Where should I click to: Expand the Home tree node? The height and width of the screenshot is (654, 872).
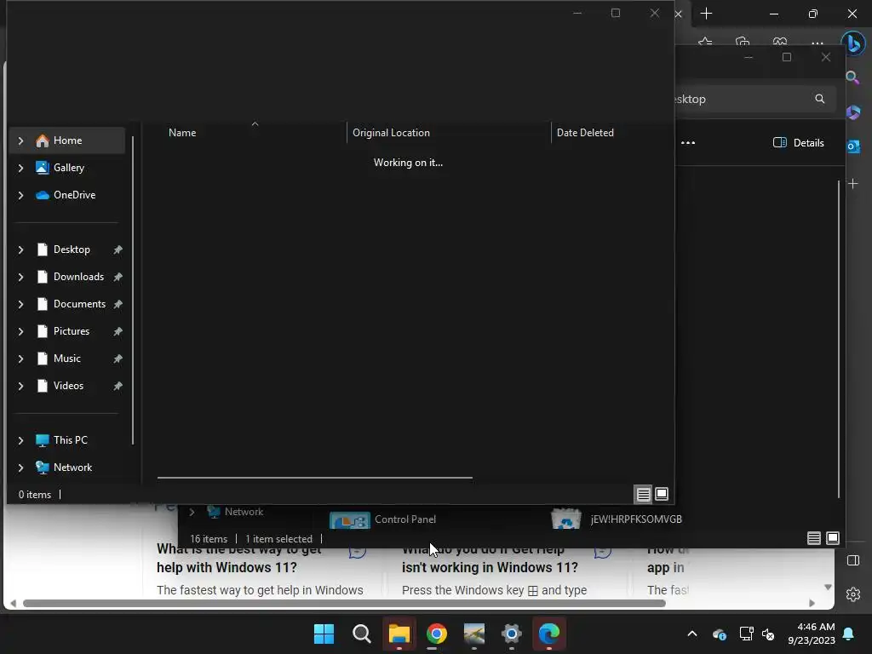20,141
